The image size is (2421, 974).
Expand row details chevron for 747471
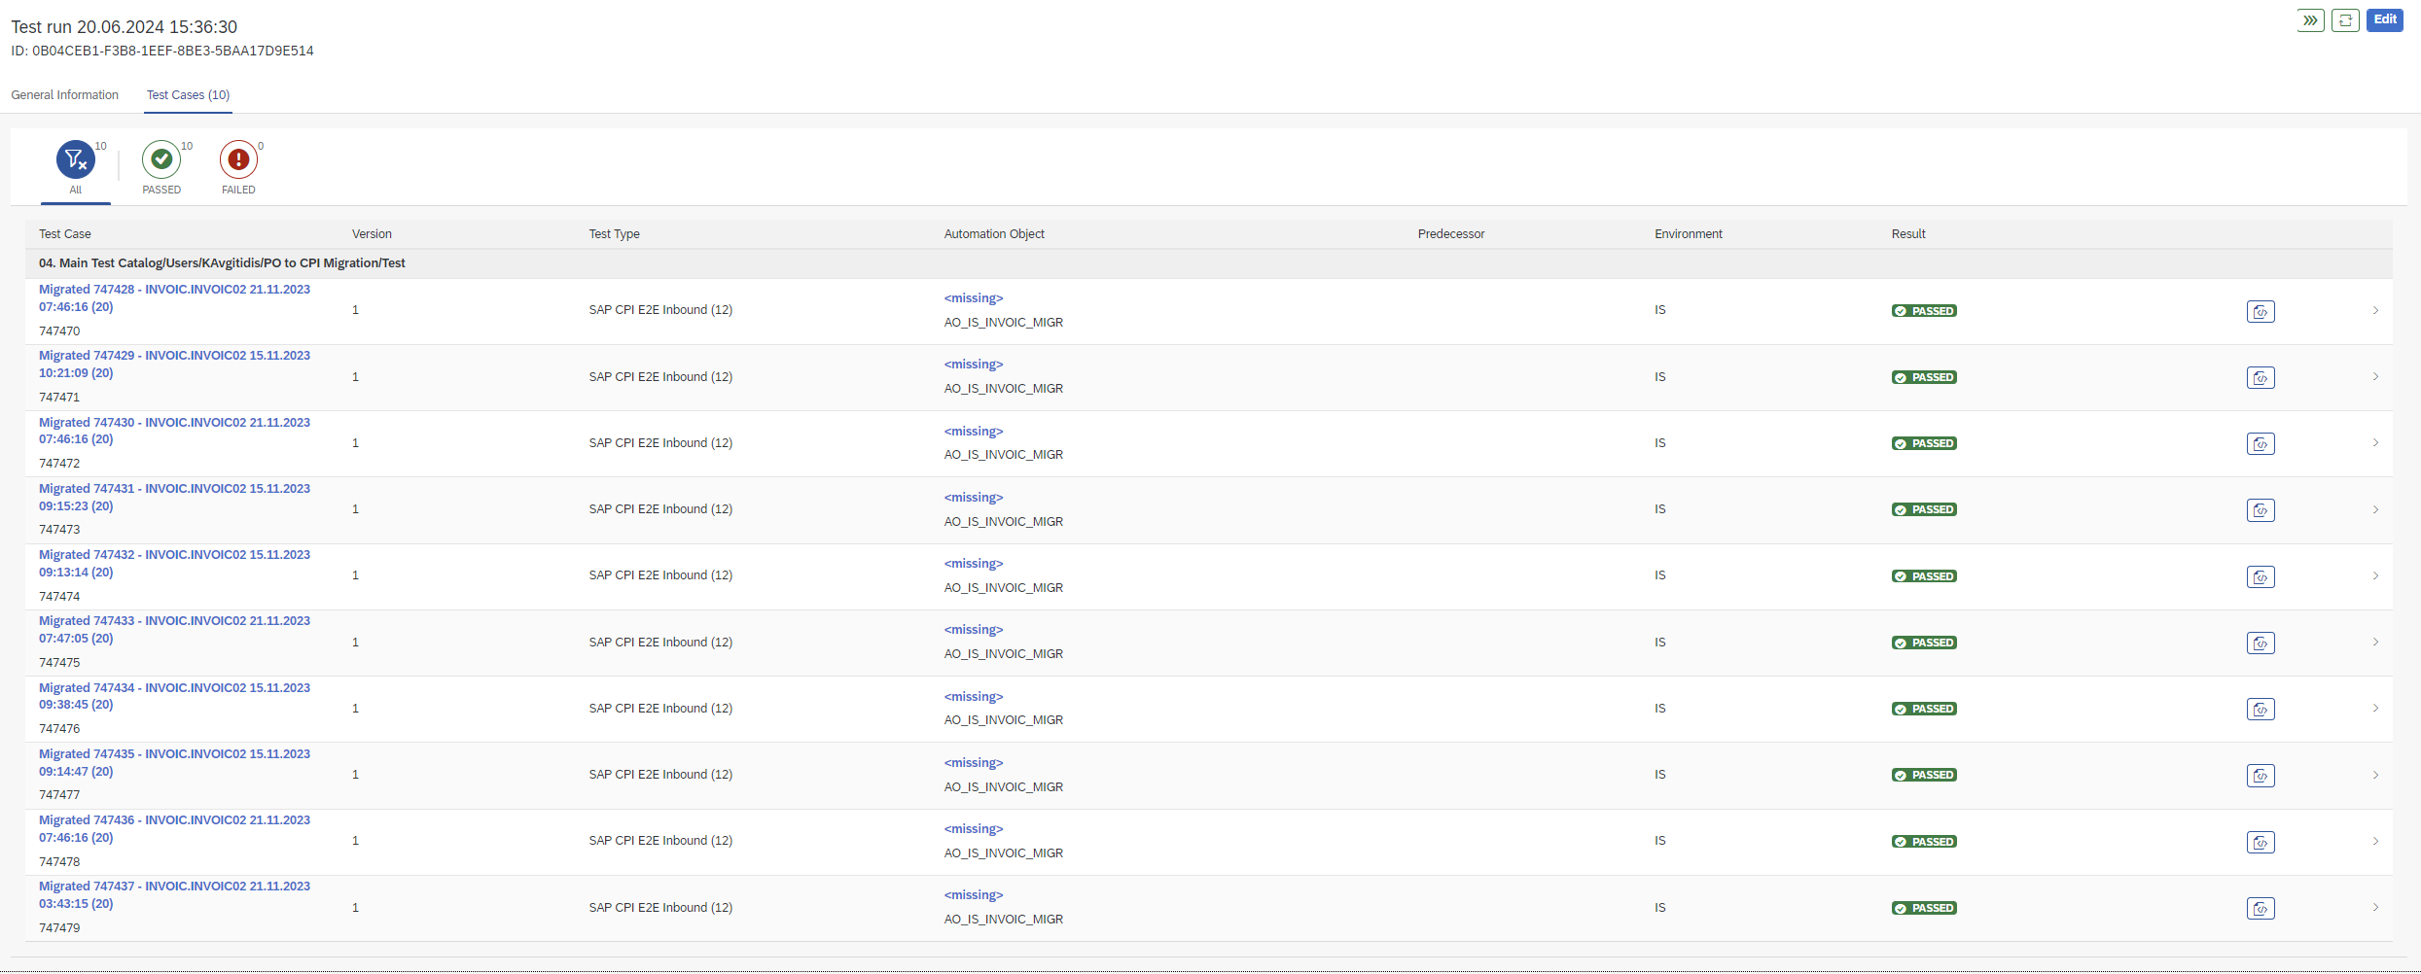point(2375,377)
